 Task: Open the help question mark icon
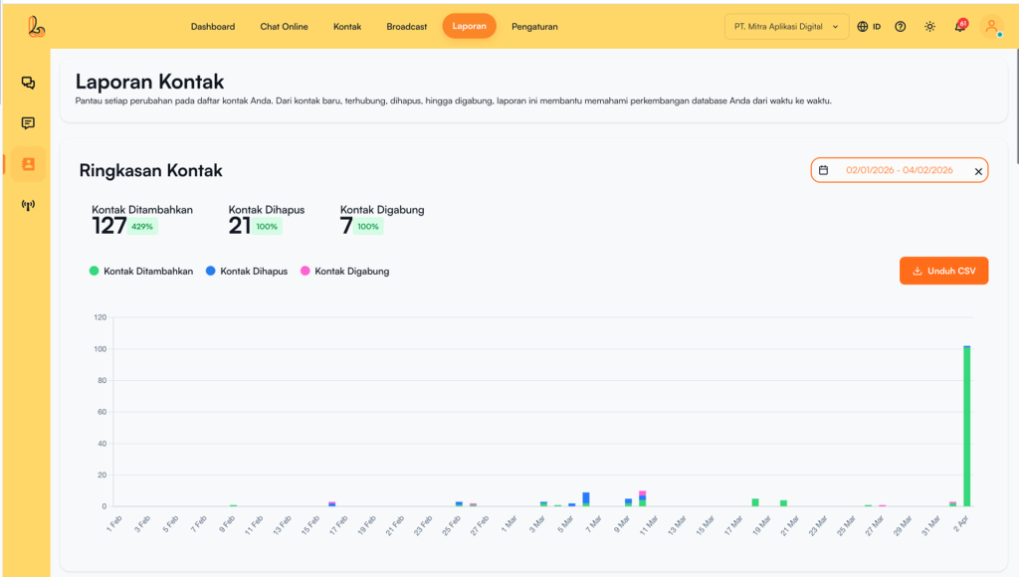[901, 27]
